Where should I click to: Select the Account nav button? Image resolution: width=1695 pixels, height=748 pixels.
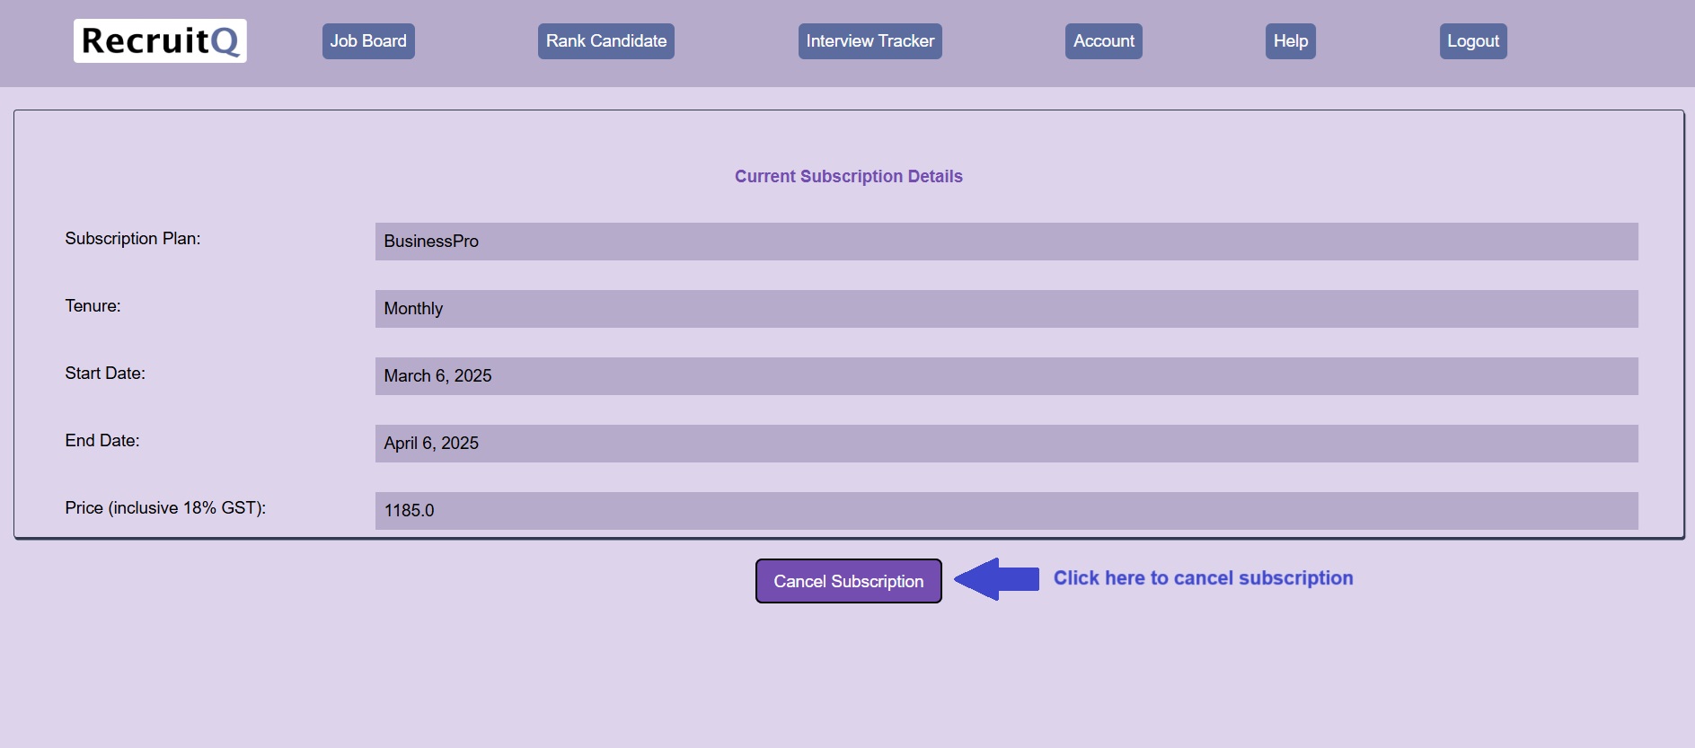[1103, 41]
